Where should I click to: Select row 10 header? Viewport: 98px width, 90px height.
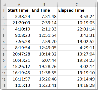pyautogui.click(x=4, y=66)
